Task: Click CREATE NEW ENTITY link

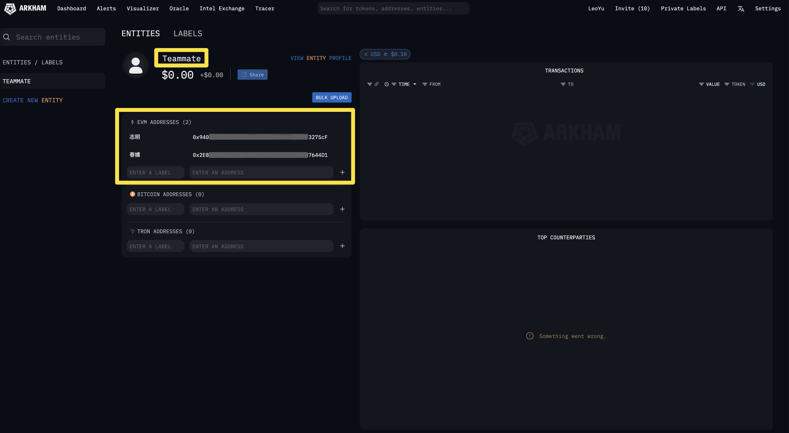Action: click(32, 100)
